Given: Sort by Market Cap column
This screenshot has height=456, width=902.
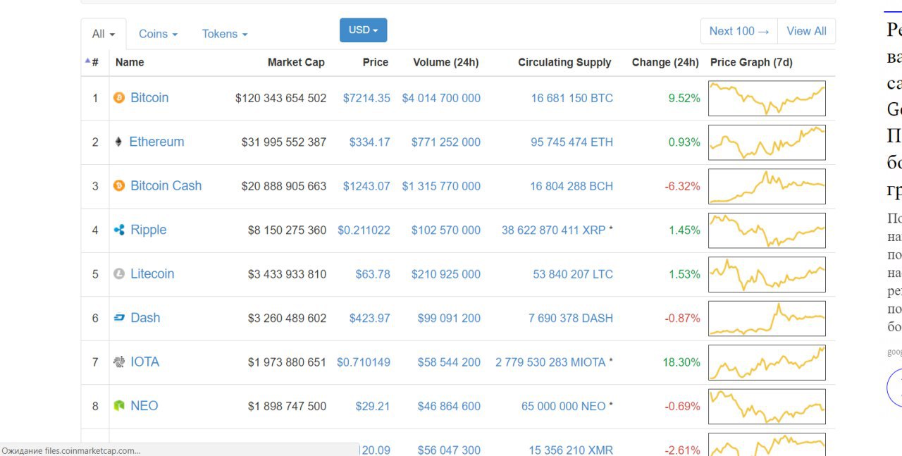Looking at the screenshot, I should pos(296,62).
